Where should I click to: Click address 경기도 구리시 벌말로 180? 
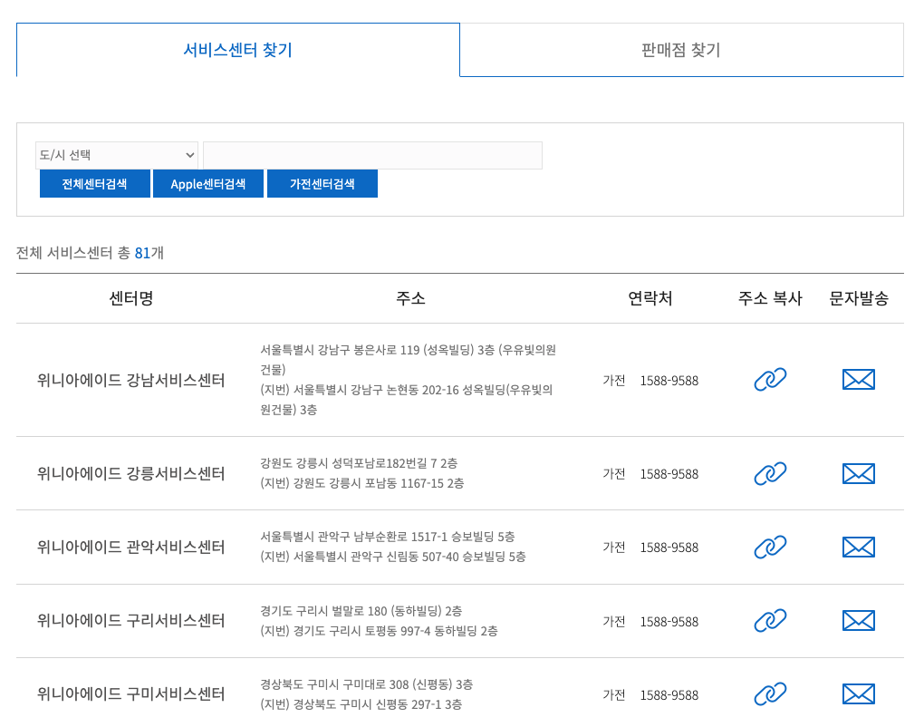(325, 611)
